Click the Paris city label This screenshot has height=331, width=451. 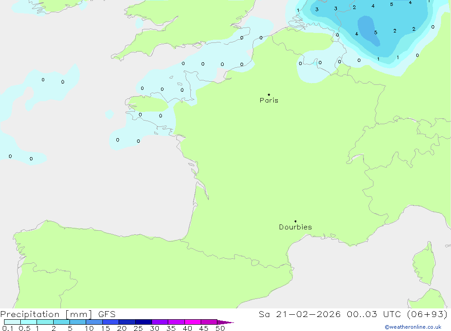pyautogui.click(x=269, y=100)
